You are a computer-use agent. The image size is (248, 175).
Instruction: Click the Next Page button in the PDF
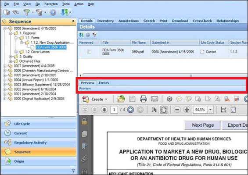coord(203,125)
